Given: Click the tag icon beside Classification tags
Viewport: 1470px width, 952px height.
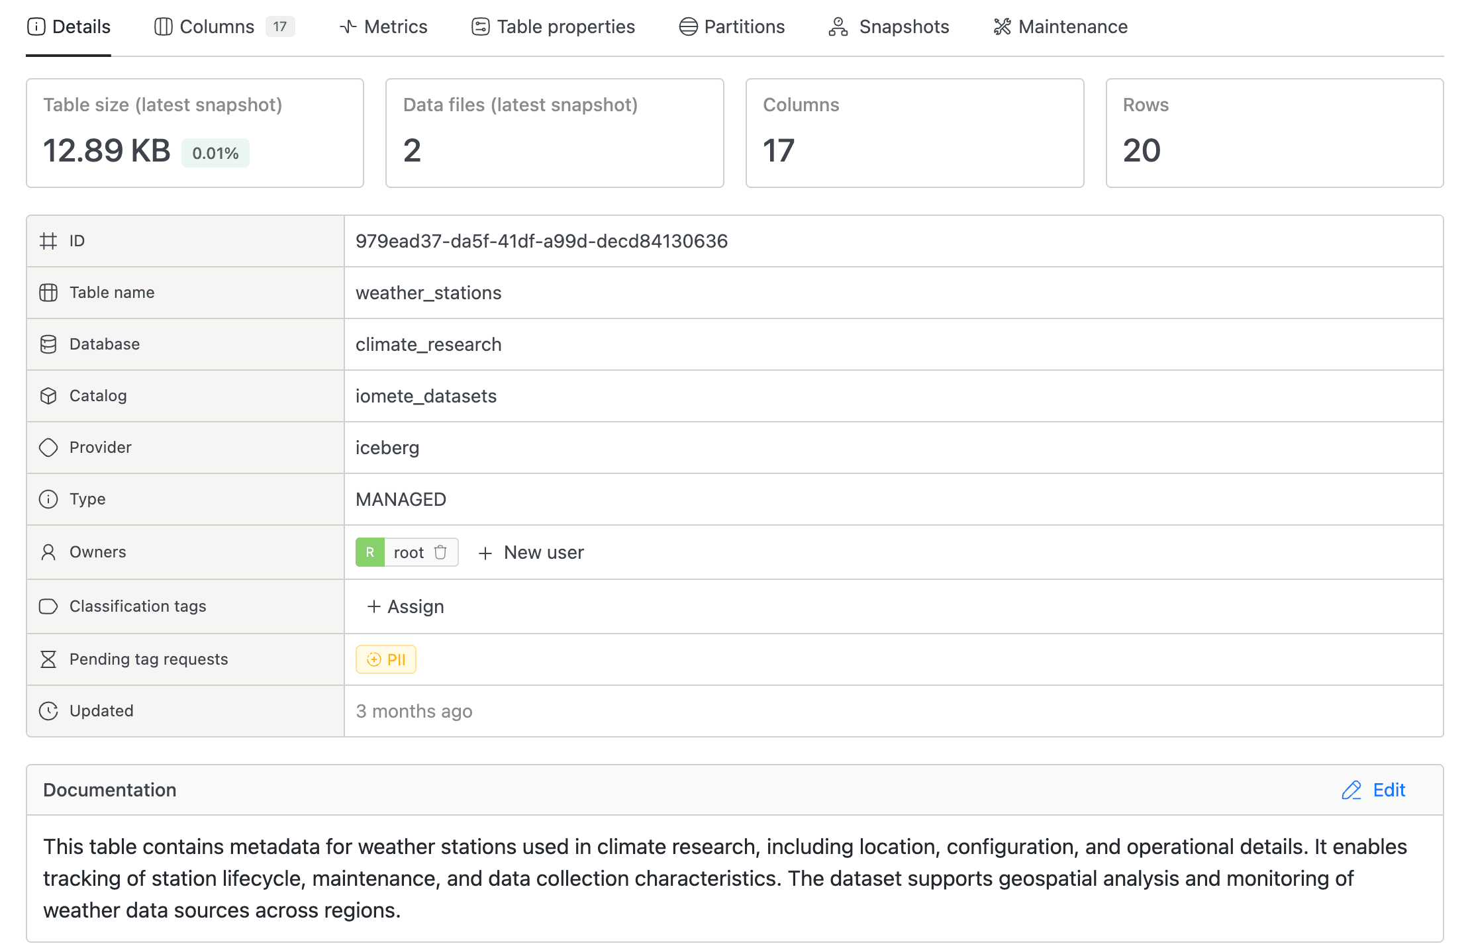Looking at the screenshot, I should (x=48, y=606).
